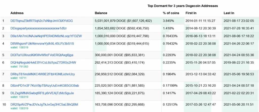Open address DRhyT81insMNXC4W9E2FtbHGNfLichnUzy
259x112 pixels.
pyautogui.click(x=42, y=74)
